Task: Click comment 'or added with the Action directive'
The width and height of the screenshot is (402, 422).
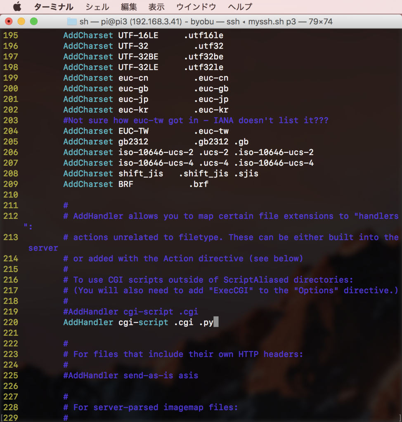Action: click(183, 259)
